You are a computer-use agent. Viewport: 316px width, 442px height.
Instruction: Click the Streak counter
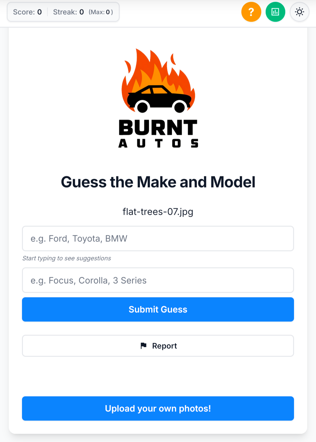pos(68,12)
